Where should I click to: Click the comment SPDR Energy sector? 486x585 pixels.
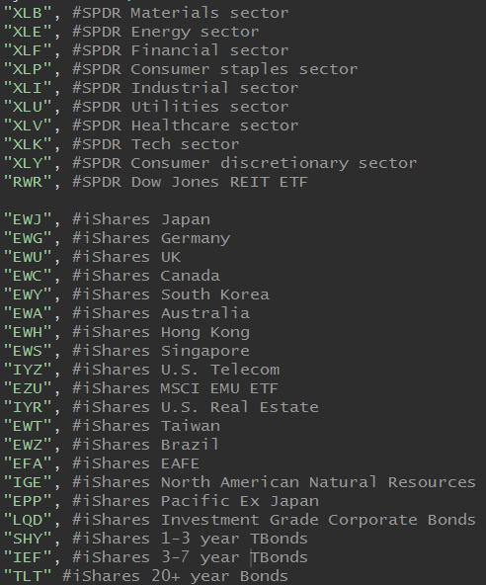coord(166,32)
